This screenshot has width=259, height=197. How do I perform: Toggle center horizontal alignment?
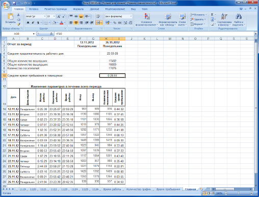76,22
